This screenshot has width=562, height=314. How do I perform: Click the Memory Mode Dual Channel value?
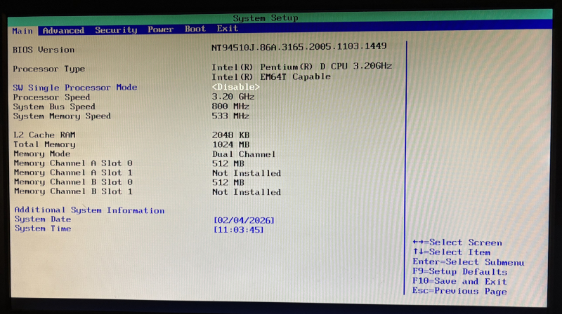(x=244, y=154)
